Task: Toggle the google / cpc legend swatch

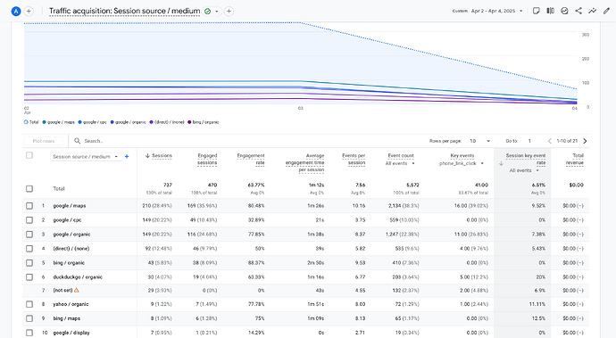Action: [x=79, y=122]
